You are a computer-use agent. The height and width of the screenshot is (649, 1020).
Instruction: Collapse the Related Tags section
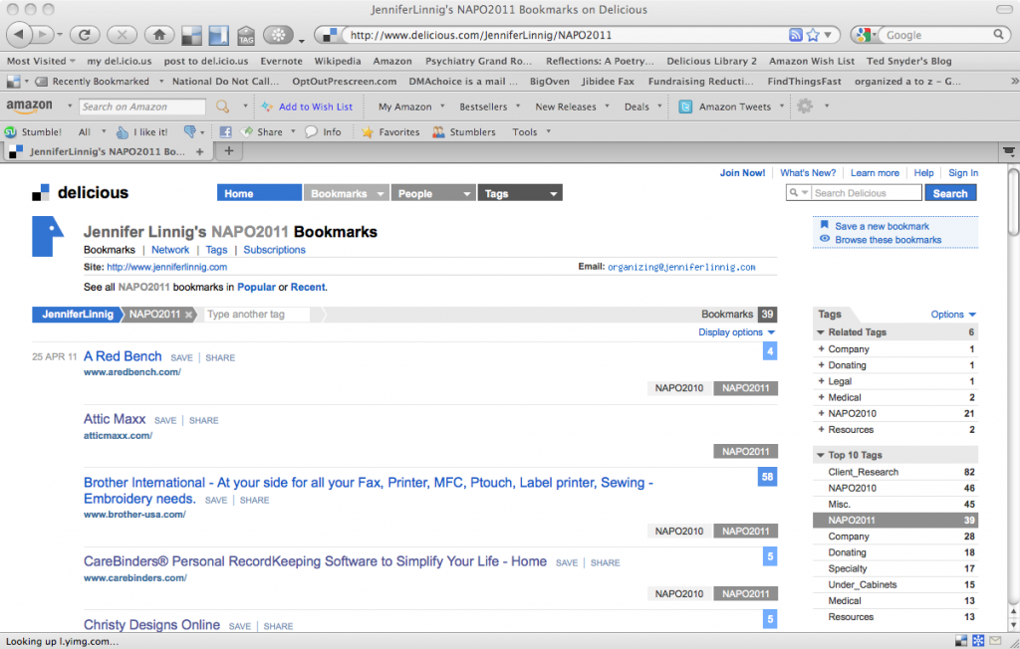click(x=821, y=332)
